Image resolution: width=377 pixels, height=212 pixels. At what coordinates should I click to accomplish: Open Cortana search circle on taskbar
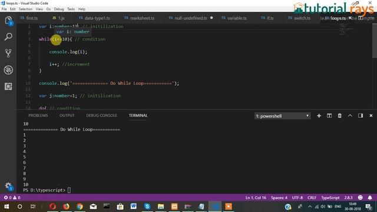point(19,207)
